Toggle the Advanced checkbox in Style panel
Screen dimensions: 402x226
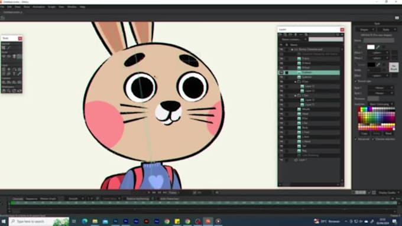click(x=356, y=139)
